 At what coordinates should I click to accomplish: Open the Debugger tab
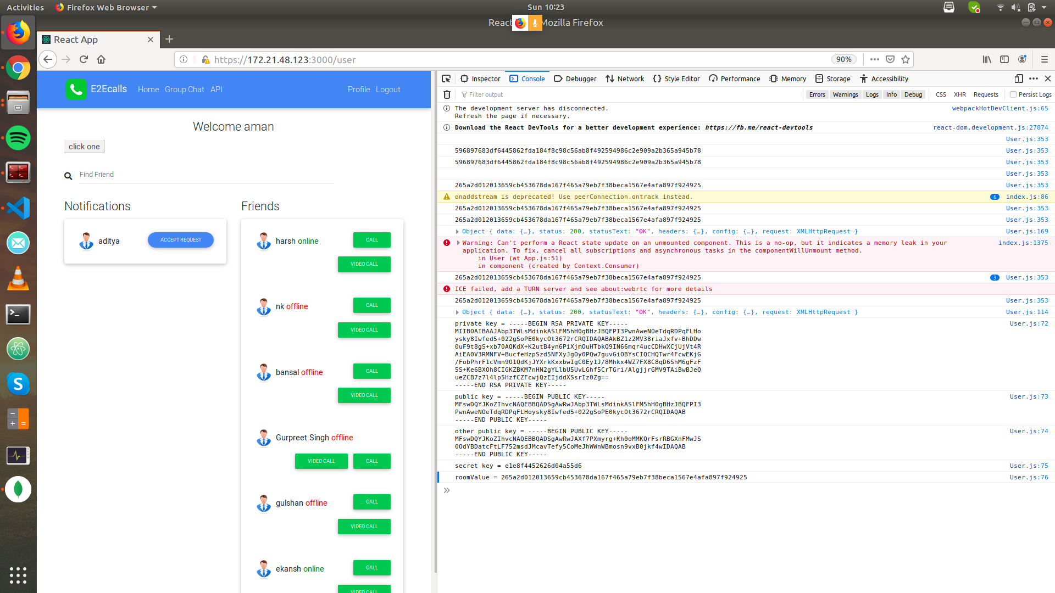point(575,79)
